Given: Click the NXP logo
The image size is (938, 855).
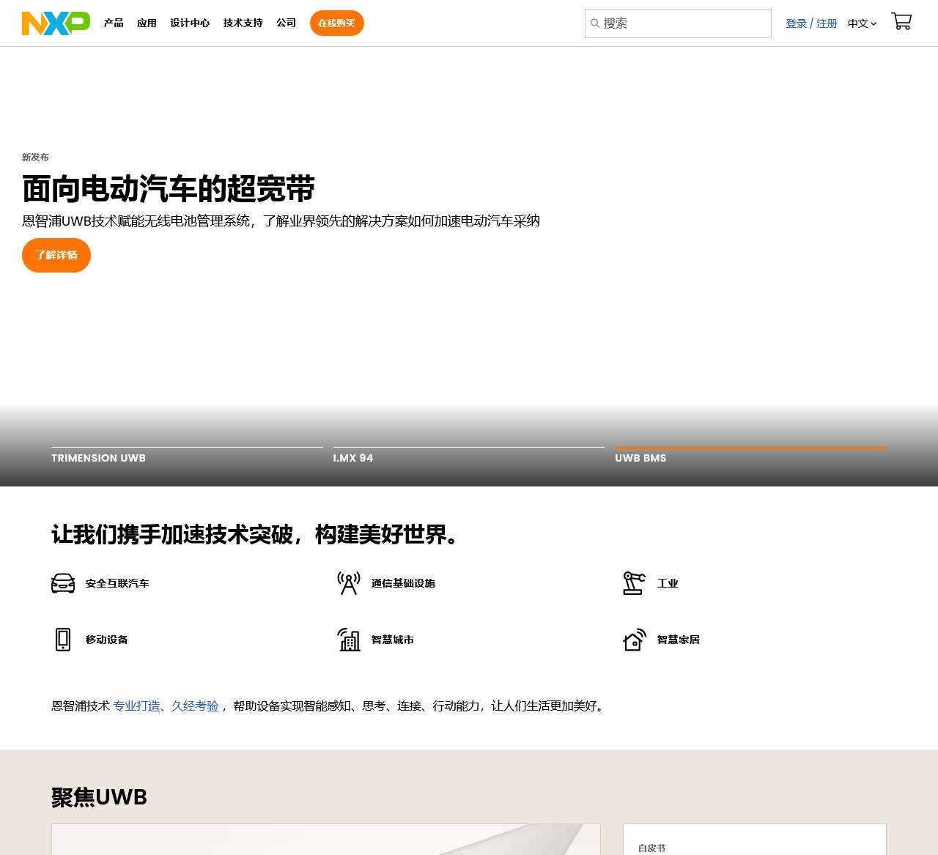Looking at the screenshot, I should pyautogui.click(x=56, y=23).
